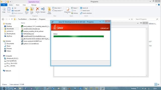Click the Copy icon in Clipboard group
Viewport: 161px width, 90px height.
(x=4, y=10)
